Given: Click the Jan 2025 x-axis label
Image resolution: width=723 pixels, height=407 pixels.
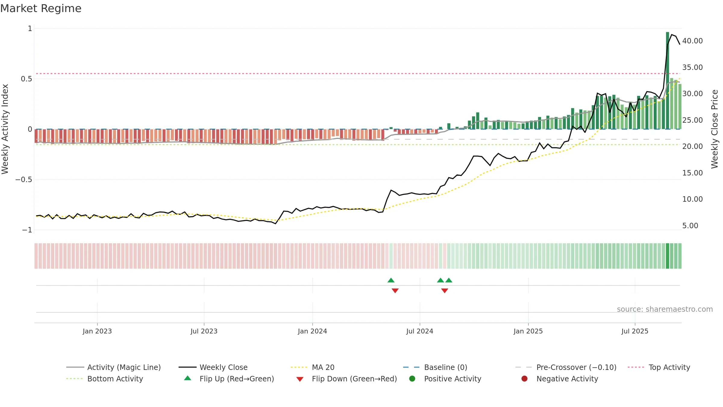Looking at the screenshot, I should (528, 331).
